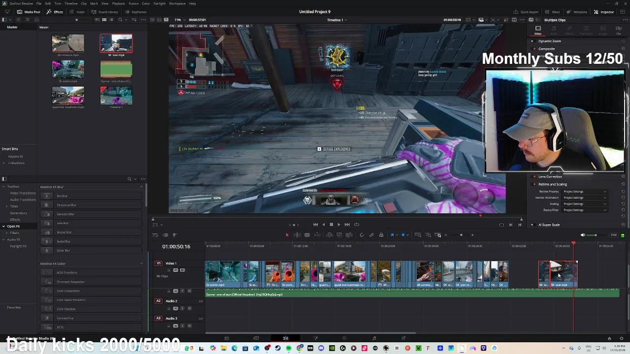This screenshot has width=630, height=354.
Task: Click the blue flag marker icon
Action: [392, 235]
